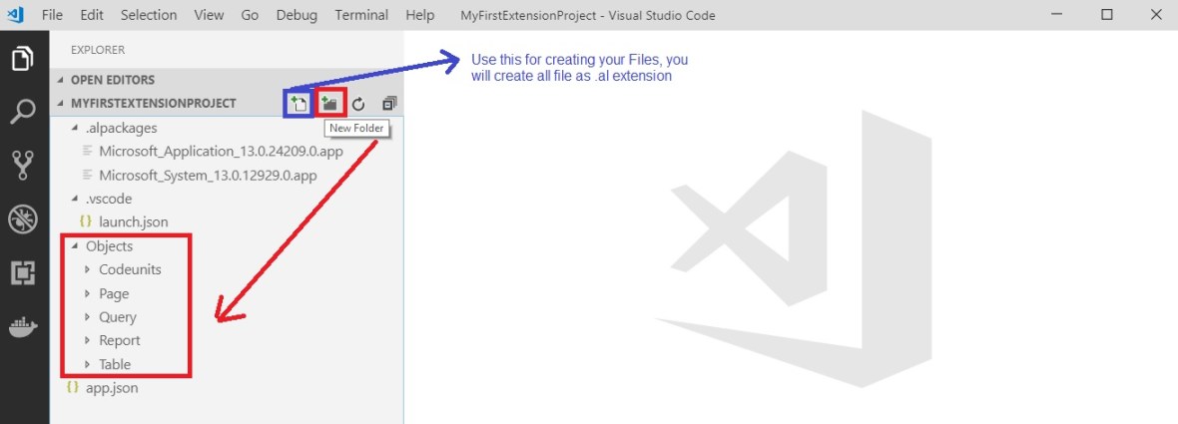Expand the Report folder

pos(119,340)
